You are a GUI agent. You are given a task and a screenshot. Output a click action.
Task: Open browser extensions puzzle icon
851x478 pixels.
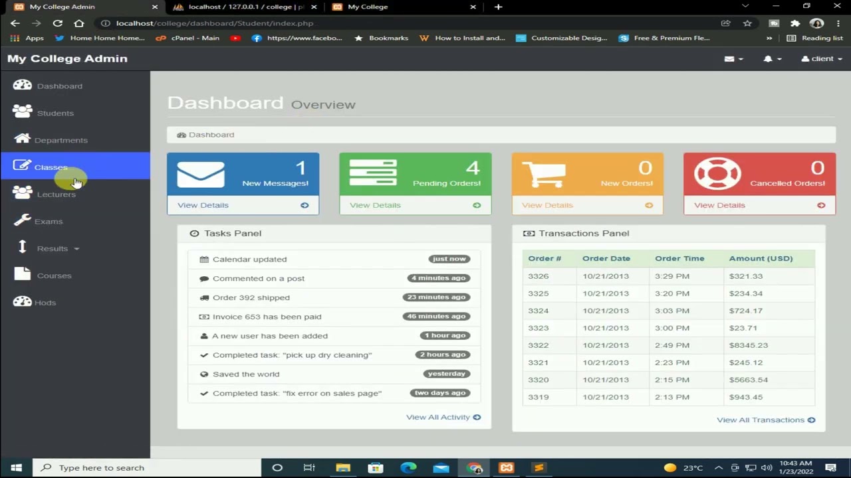795,23
